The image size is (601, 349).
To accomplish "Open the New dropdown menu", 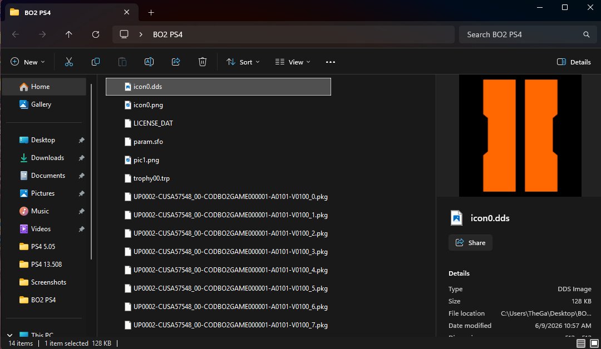I will click(x=28, y=62).
